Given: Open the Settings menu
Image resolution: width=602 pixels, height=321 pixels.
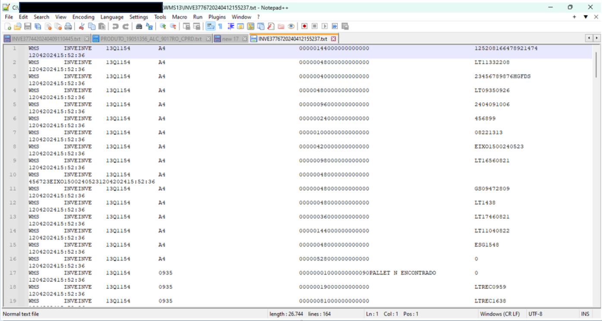Looking at the screenshot, I should (139, 17).
